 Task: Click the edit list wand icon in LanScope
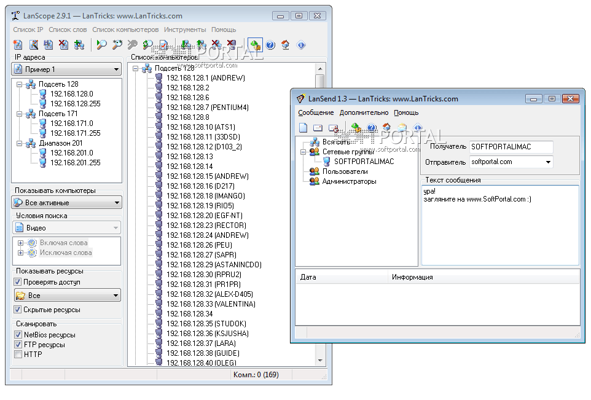[34, 45]
